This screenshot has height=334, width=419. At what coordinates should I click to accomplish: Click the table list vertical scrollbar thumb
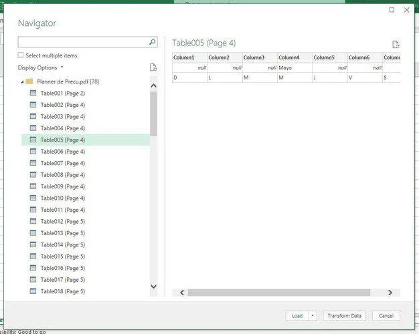click(153, 114)
